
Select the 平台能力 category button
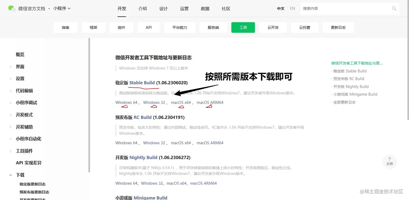180,28
